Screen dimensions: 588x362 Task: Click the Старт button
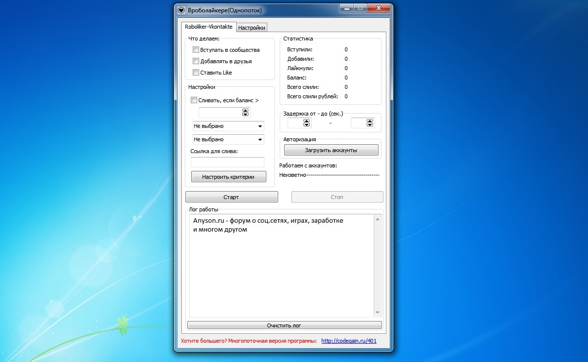[x=231, y=197]
